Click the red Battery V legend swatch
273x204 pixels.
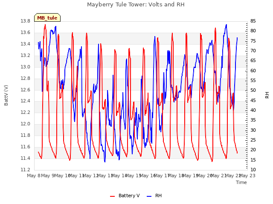click(x=113, y=196)
